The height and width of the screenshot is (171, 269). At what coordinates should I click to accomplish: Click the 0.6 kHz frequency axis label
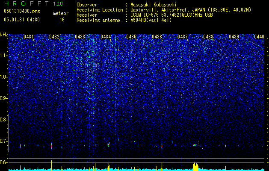[3, 162]
